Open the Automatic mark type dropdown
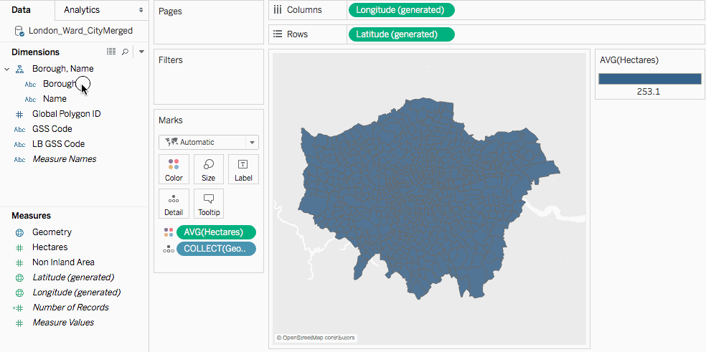The width and height of the screenshot is (706, 352). point(209,142)
